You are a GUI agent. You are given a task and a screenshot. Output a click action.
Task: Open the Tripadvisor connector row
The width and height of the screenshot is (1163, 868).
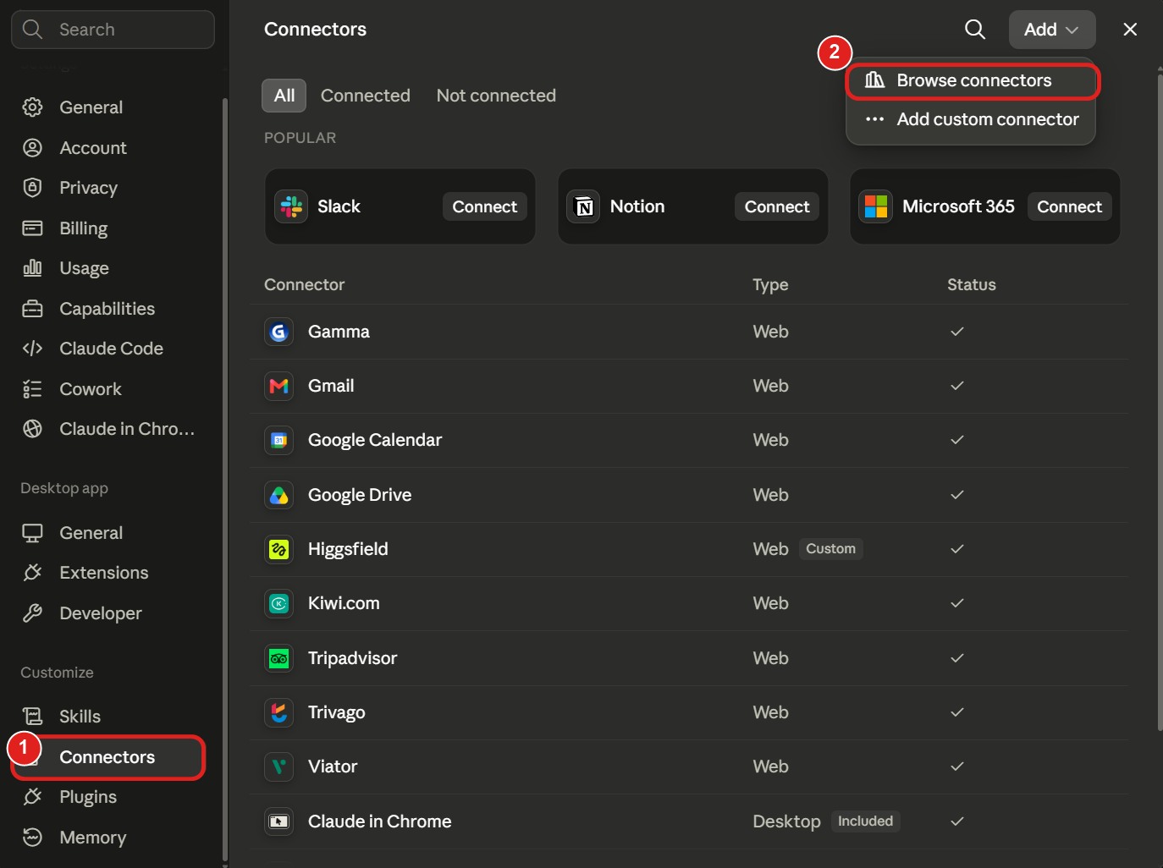[690, 658]
